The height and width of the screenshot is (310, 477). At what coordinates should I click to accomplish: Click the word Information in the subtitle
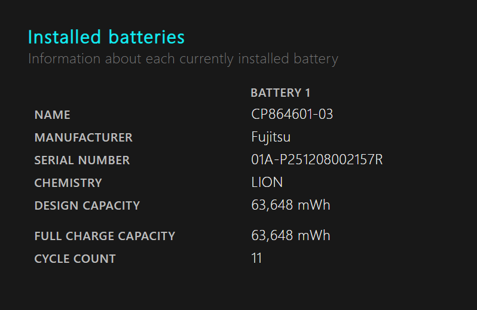point(64,59)
